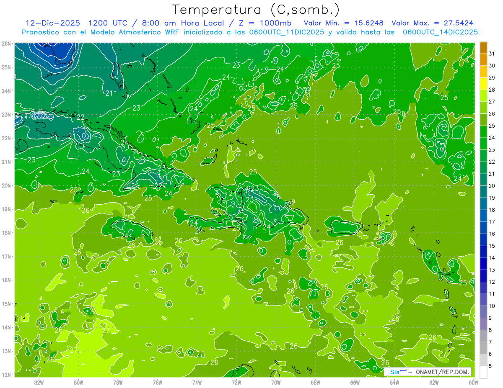Image resolution: width=503 pixels, height=388 pixels.
Task: Click the '26N' latitude axis label
Action: [6, 44]
